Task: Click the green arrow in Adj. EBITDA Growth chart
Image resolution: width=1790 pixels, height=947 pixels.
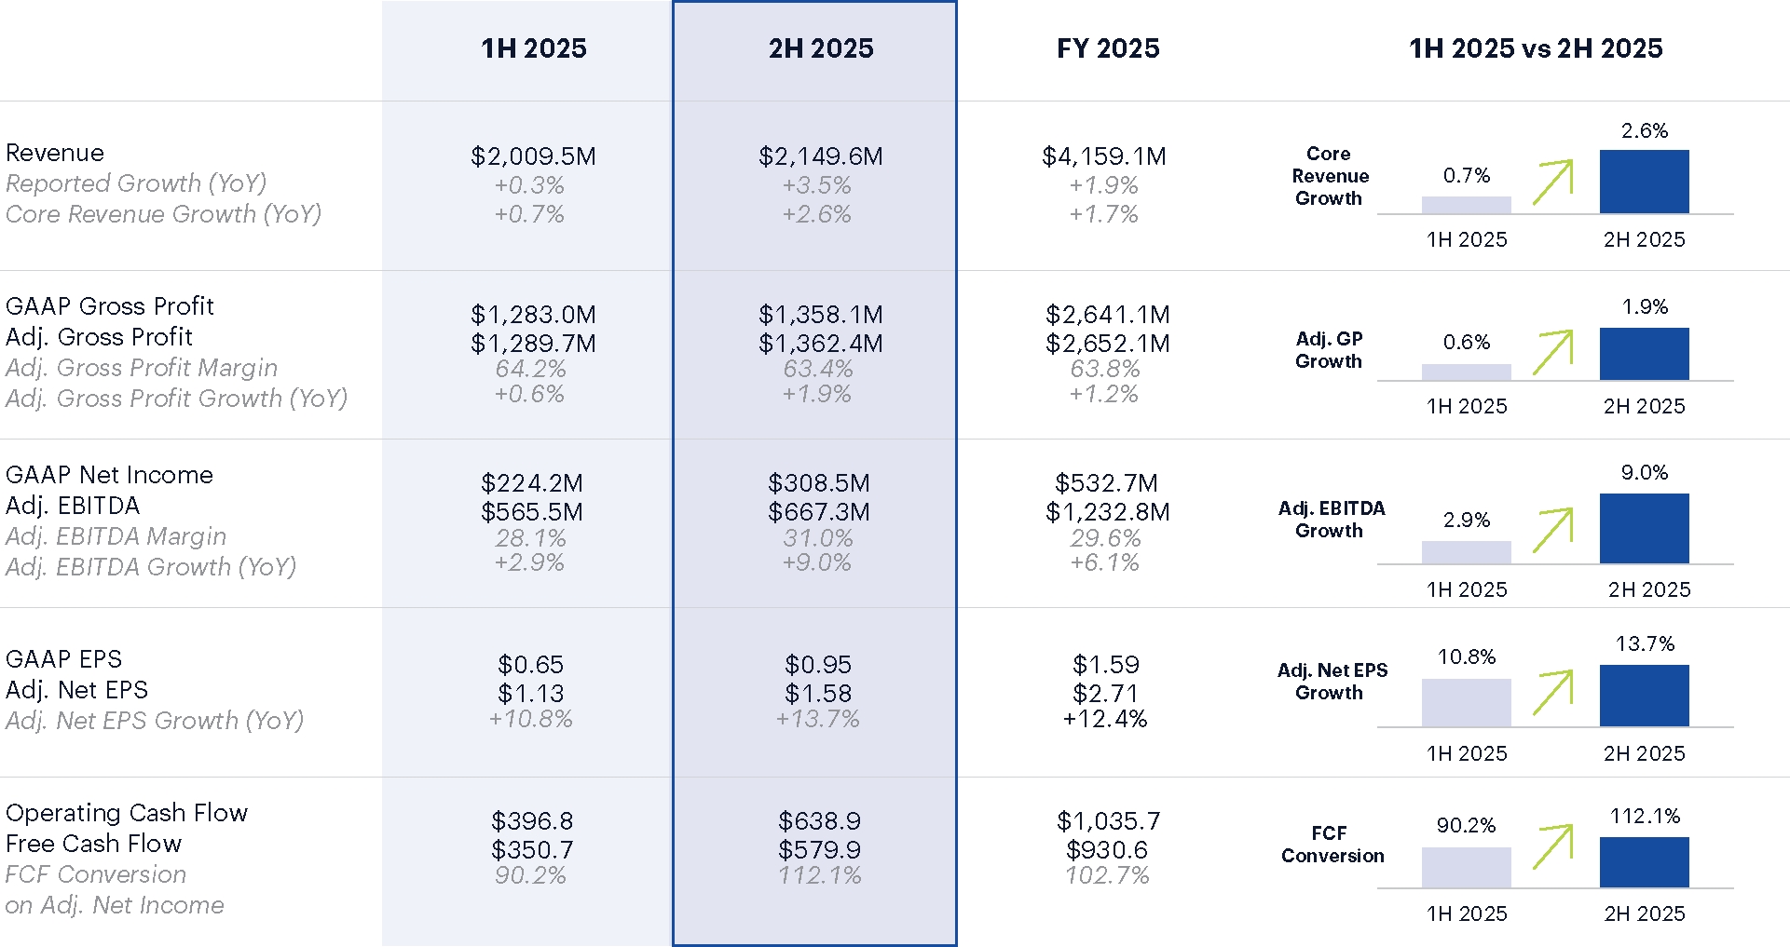Action: (x=1552, y=529)
